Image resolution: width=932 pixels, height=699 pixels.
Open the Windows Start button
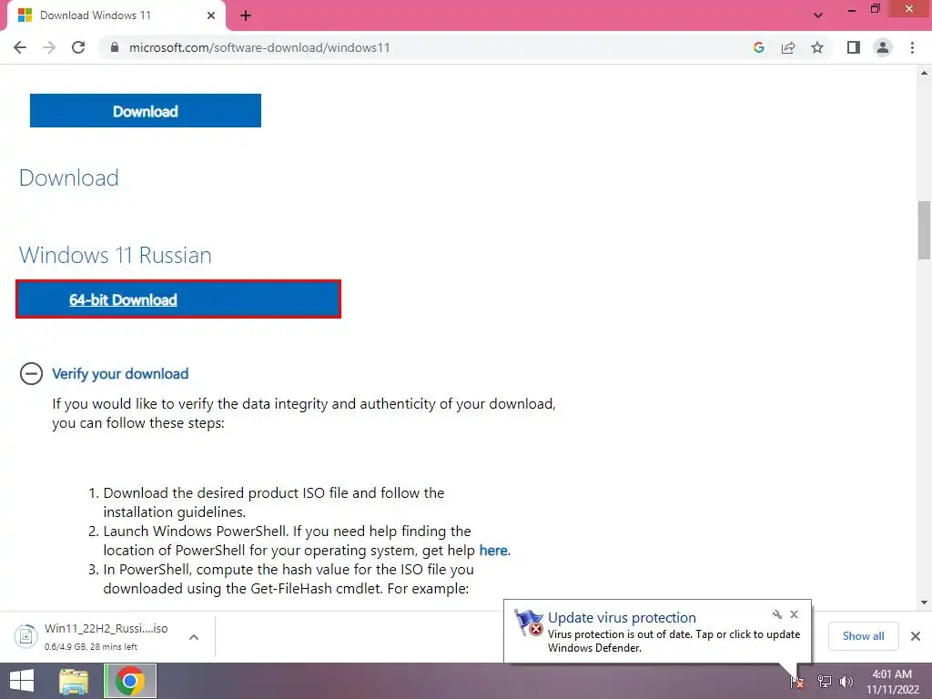coord(22,681)
